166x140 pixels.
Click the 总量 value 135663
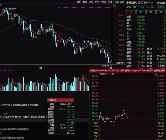(161, 59)
